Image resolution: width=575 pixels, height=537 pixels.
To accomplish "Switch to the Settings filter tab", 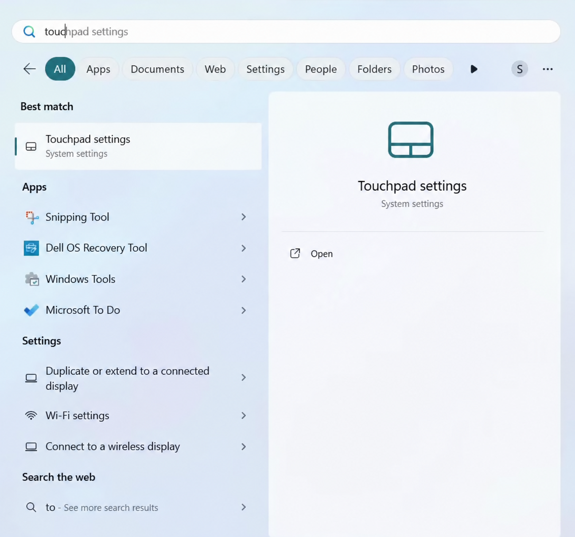I will click(x=265, y=69).
